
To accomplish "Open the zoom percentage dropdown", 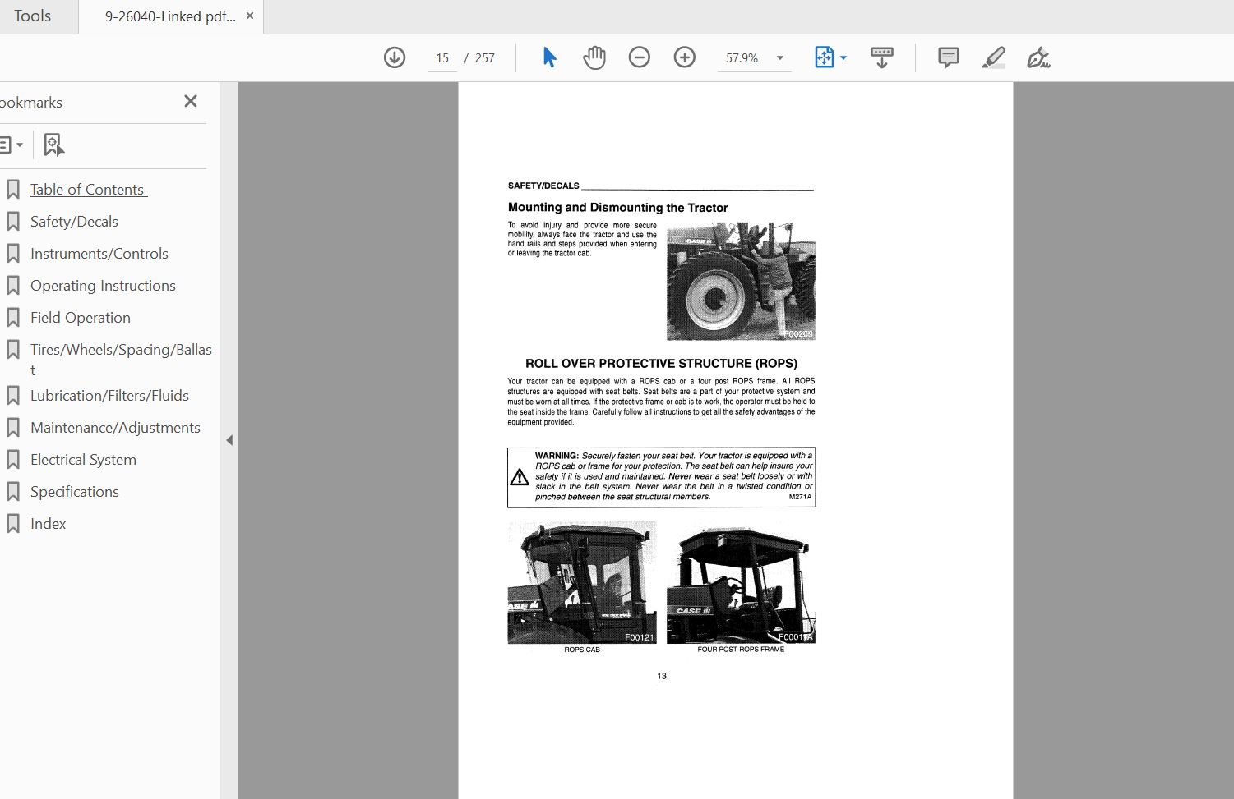I will 777,57.
